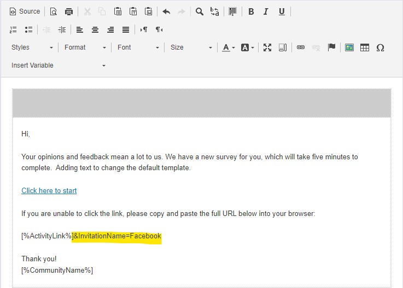Toggle italic formatting

[x=266, y=11]
